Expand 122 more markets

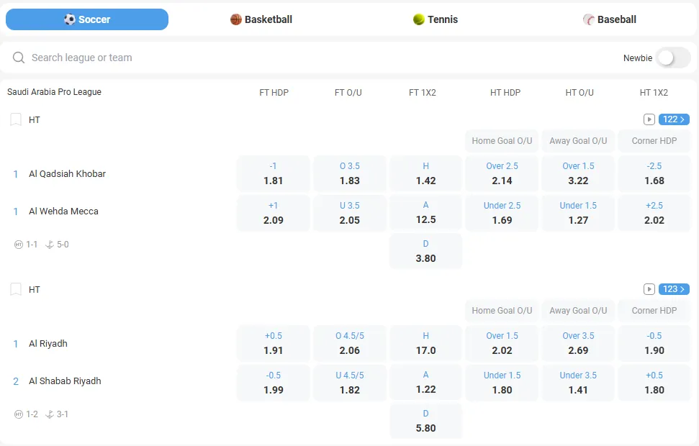click(674, 119)
